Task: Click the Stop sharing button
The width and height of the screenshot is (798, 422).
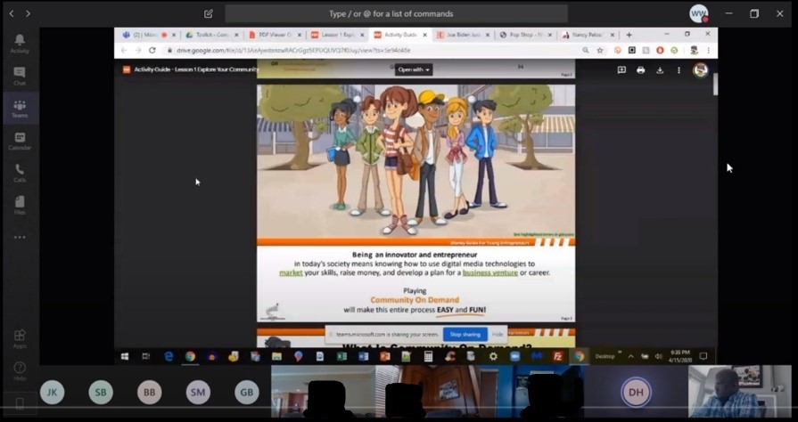Action: pos(465,334)
